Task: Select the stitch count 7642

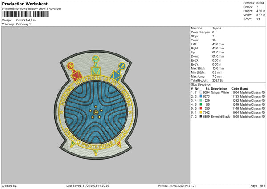Action: (x=206, y=113)
